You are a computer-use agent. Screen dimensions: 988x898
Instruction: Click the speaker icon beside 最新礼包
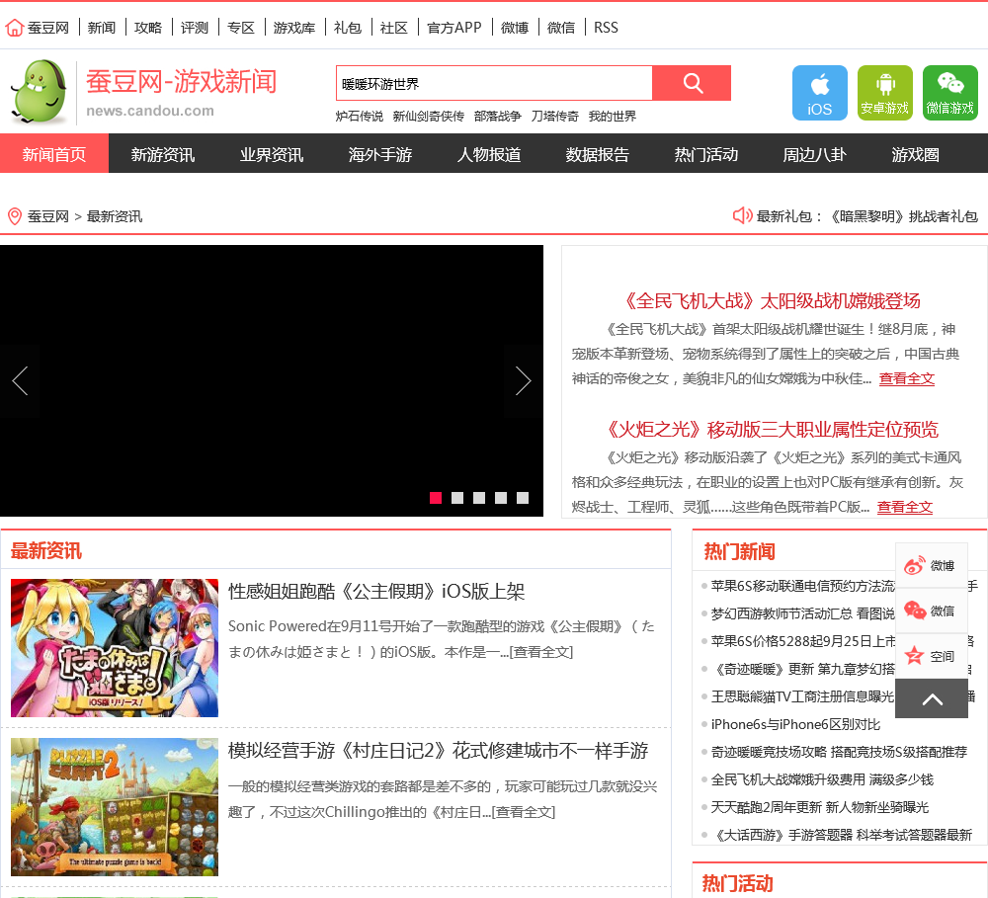click(742, 215)
